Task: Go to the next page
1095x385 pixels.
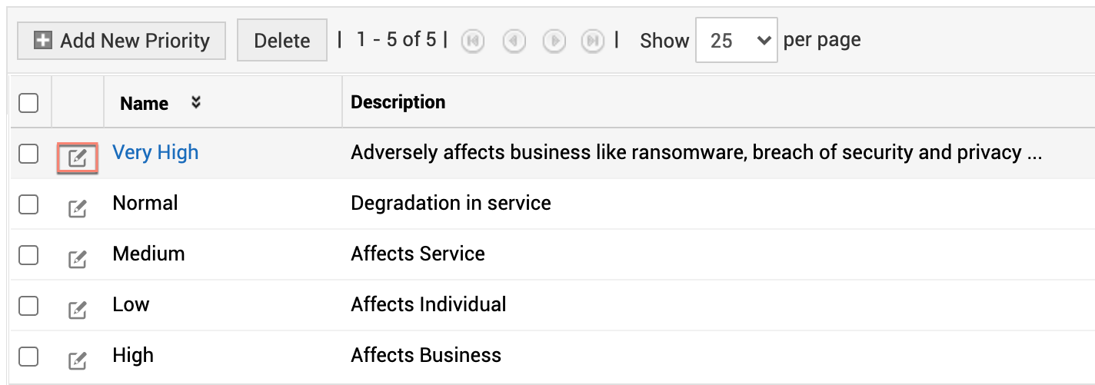Action: (554, 41)
